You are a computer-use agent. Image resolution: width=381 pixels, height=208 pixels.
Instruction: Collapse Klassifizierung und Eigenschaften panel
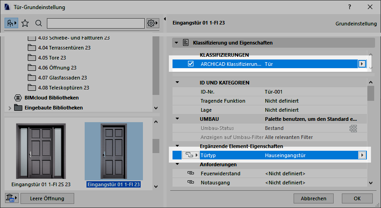pos(176,43)
